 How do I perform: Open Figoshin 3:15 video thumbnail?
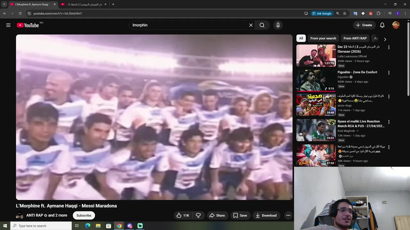(x=316, y=81)
